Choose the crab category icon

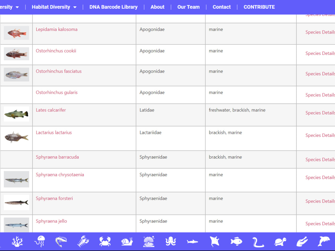(105, 242)
